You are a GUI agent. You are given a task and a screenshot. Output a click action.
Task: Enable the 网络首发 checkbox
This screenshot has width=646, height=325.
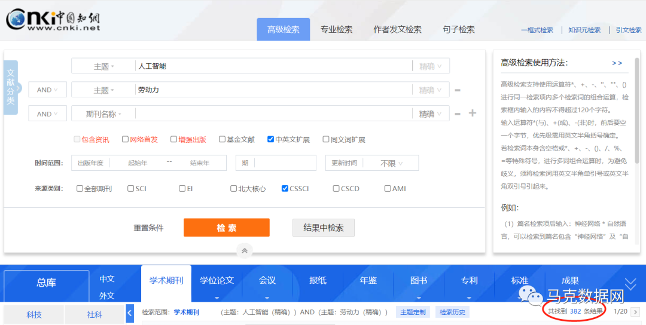point(125,139)
